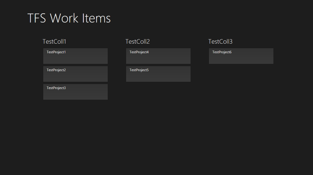Open the TestProject6 tile

(x=241, y=56)
